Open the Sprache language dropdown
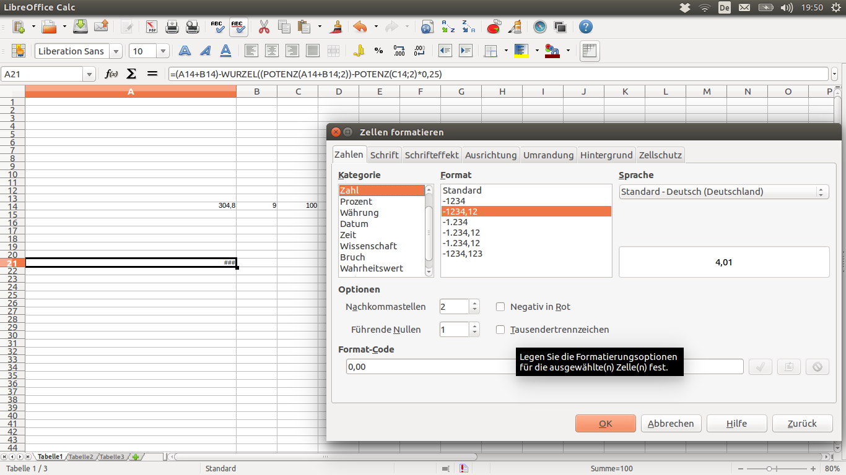 coord(724,192)
